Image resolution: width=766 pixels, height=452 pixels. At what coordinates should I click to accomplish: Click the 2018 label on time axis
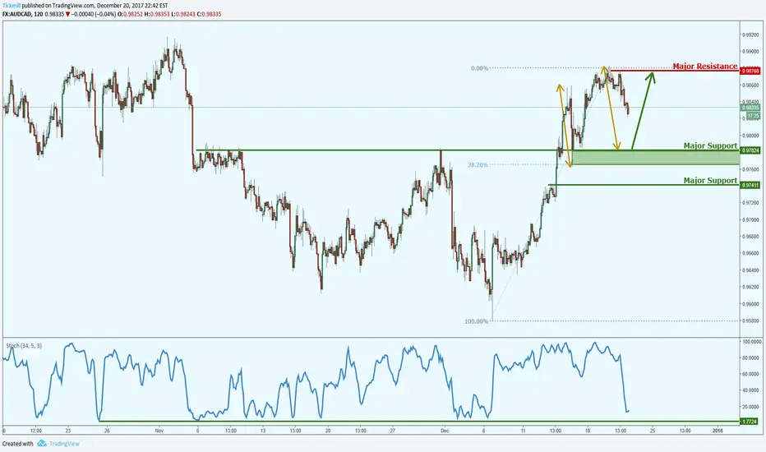coord(718,431)
